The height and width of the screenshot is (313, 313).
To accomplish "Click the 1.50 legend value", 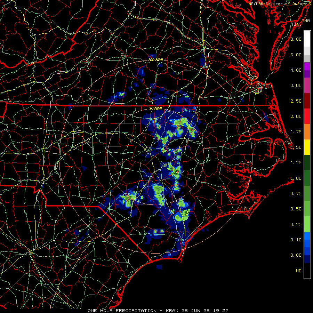I will (296, 147).
